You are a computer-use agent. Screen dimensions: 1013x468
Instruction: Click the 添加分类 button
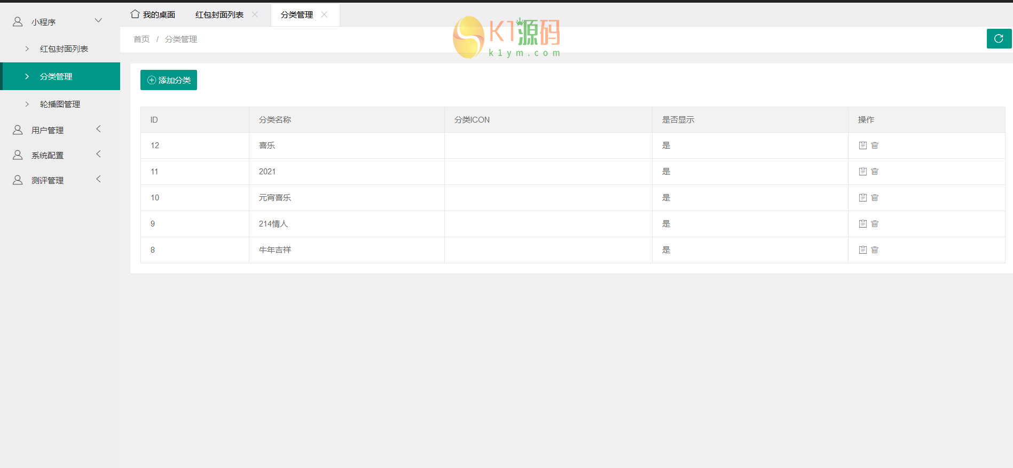click(169, 80)
